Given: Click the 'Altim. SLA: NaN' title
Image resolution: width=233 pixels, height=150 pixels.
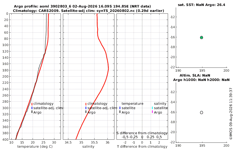Looking at the screenshot, I should pyautogui.click(x=195, y=75).
